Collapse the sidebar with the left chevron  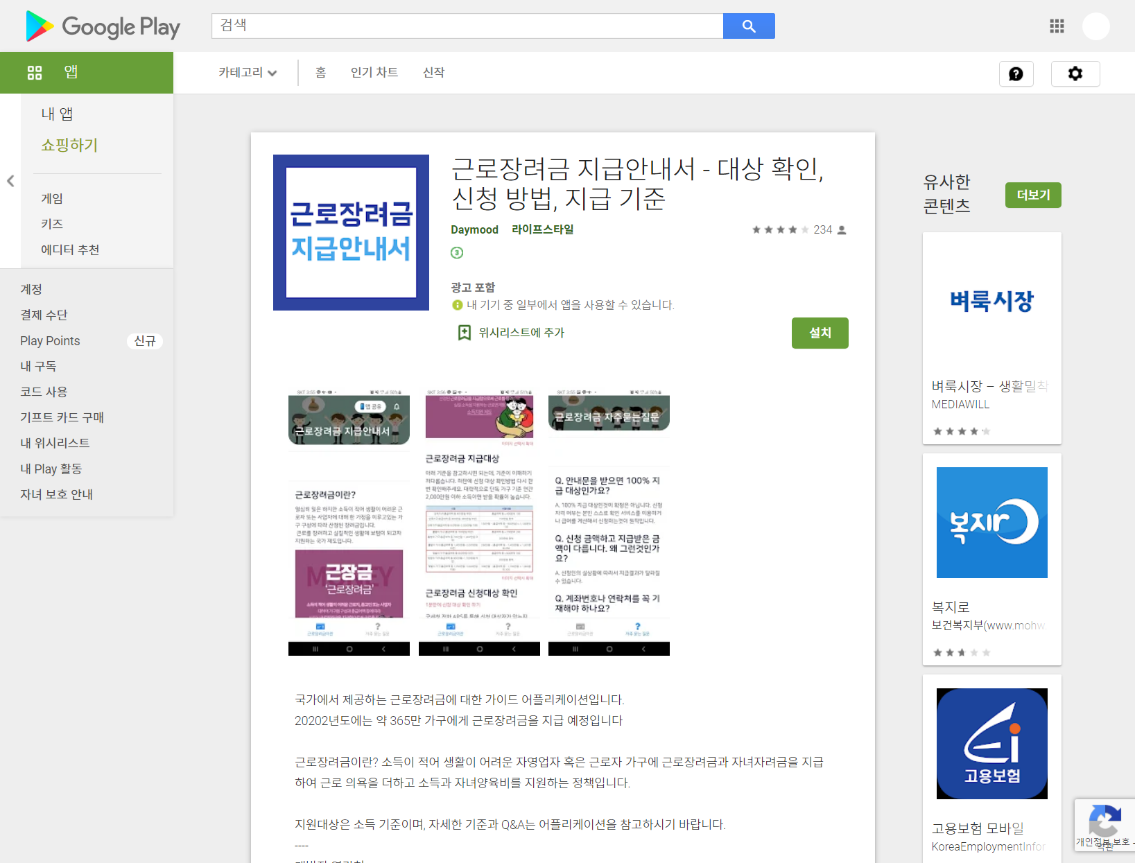coord(10,181)
